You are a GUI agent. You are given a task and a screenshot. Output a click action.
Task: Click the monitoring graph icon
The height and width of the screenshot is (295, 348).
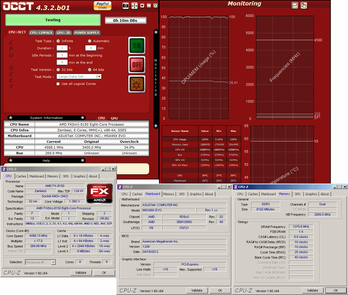[x=295, y=5]
